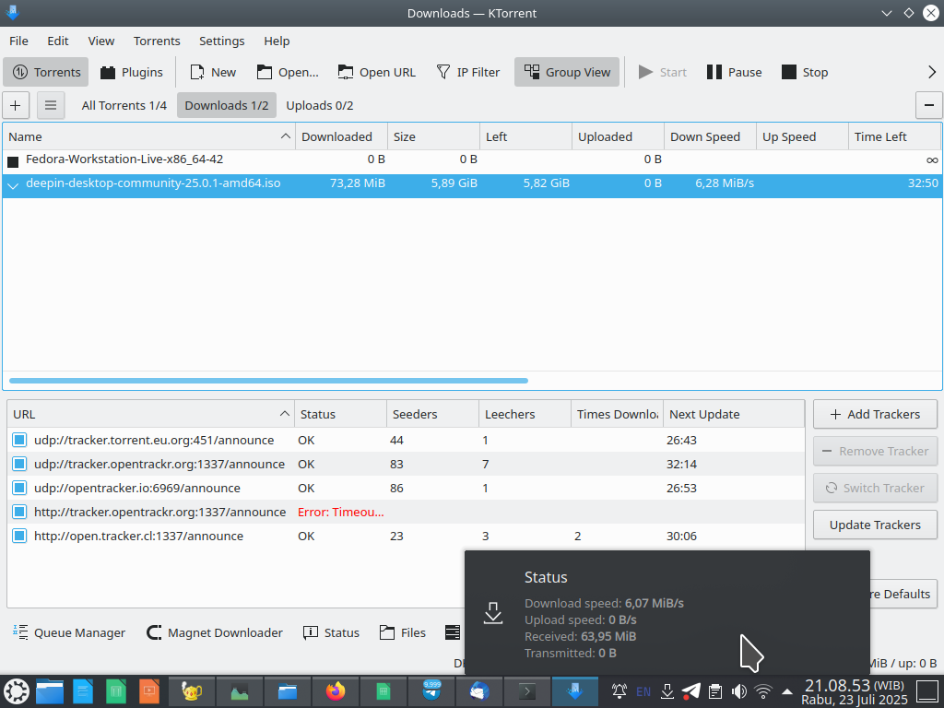The width and height of the screenshot is (944, 708).
Task: Open the terminal taskbar entry
Action: pyautogui.click(x=527, y=691)
